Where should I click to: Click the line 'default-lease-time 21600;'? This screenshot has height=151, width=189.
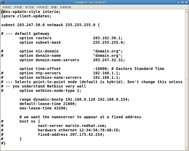point(48,104)
